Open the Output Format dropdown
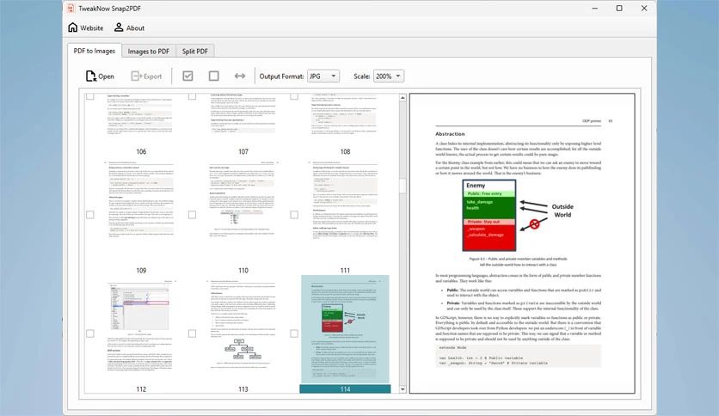 coord(323,76)
